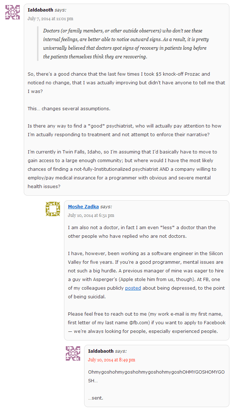This screenshot has height=410, width=233.
Task: Click the paragraph asking about a *good* psychiatrist
Action: tap(124, 130)
